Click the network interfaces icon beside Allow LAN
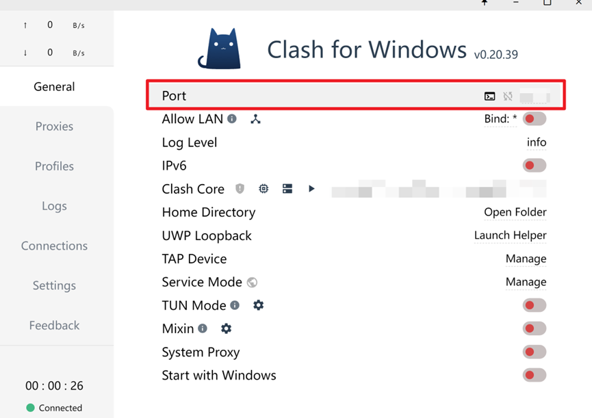592x418 pixels. (x=255, y=119)
